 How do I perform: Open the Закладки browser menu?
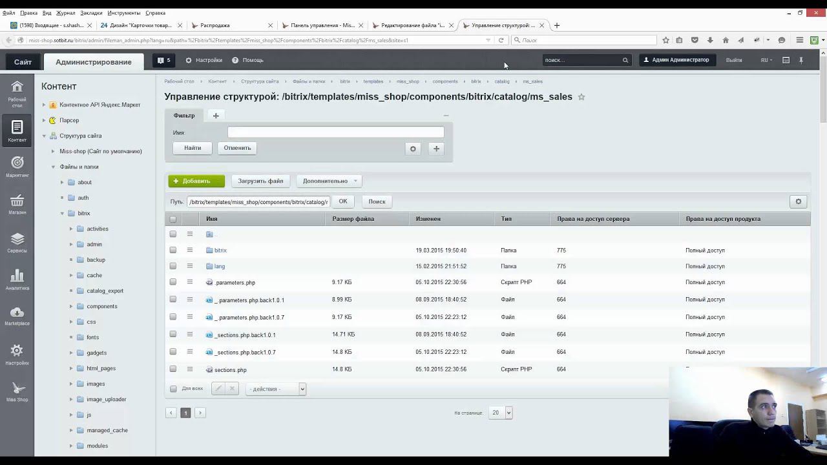92,13
